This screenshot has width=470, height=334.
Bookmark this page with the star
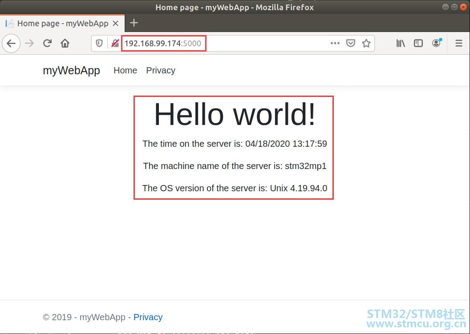click(x=366, y=43)
